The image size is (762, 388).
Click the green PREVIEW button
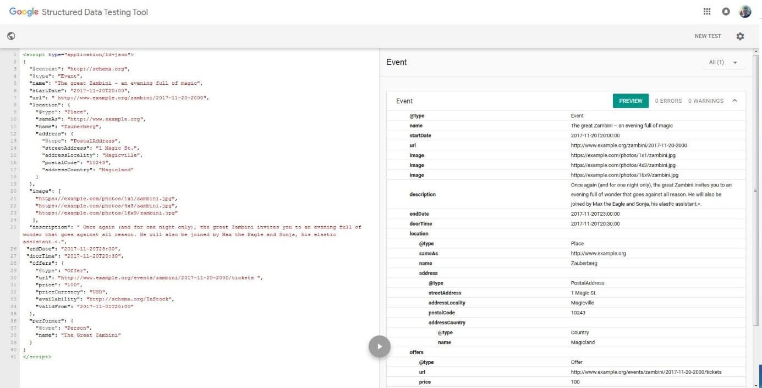pyautogui.click(x=631, y=101)
